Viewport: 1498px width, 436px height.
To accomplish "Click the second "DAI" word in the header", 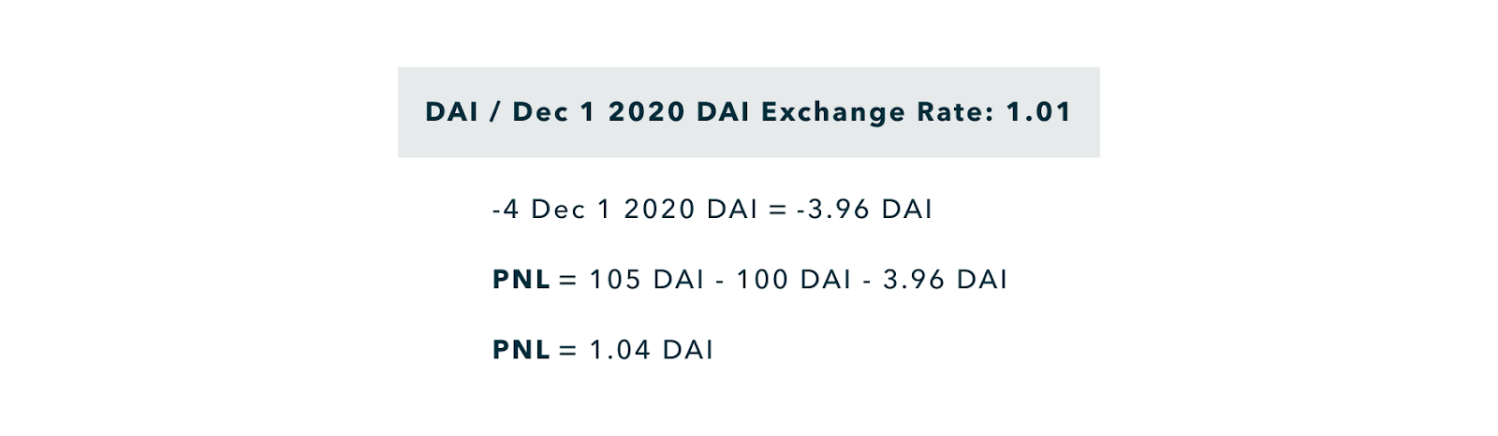I will (723, 112).
